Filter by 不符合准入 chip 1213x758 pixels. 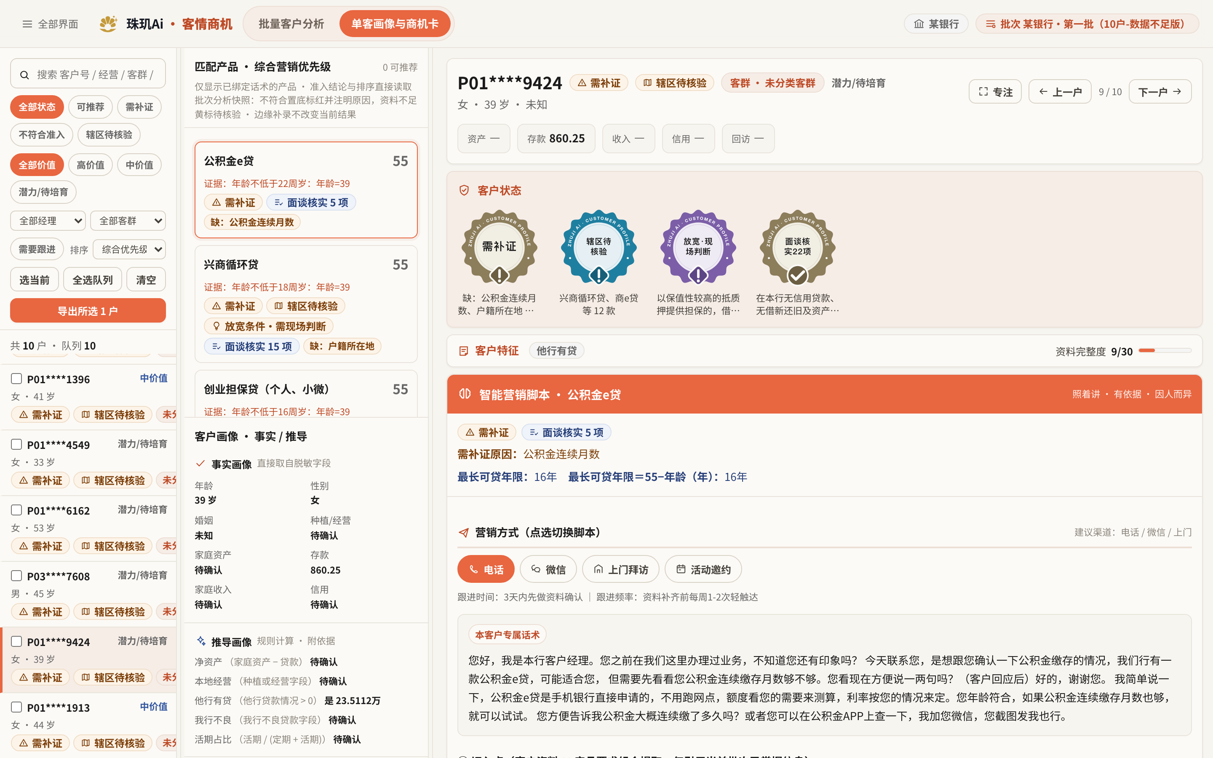(42, 134)
